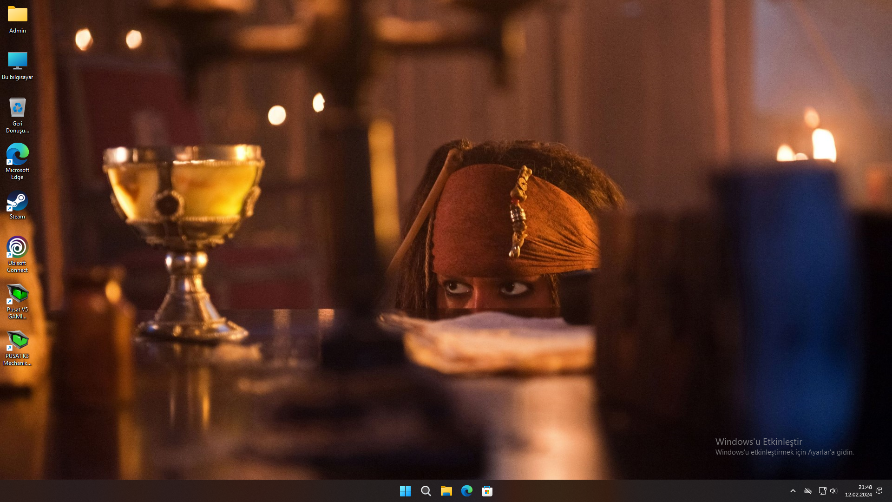Open network status tray icon
The width and height of the screenshot is (892, 502).
[822, 491]
